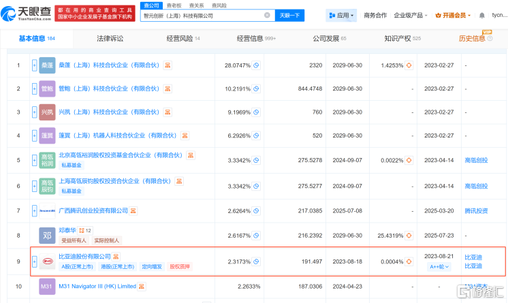Click the Tianyancha logo
Screen dimensions: 508x303
[26, 14]
